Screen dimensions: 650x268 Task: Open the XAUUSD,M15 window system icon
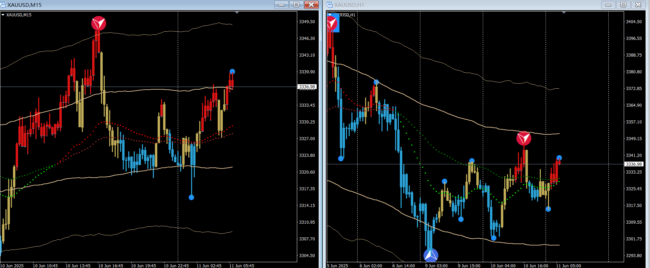[x=3, y=5]
